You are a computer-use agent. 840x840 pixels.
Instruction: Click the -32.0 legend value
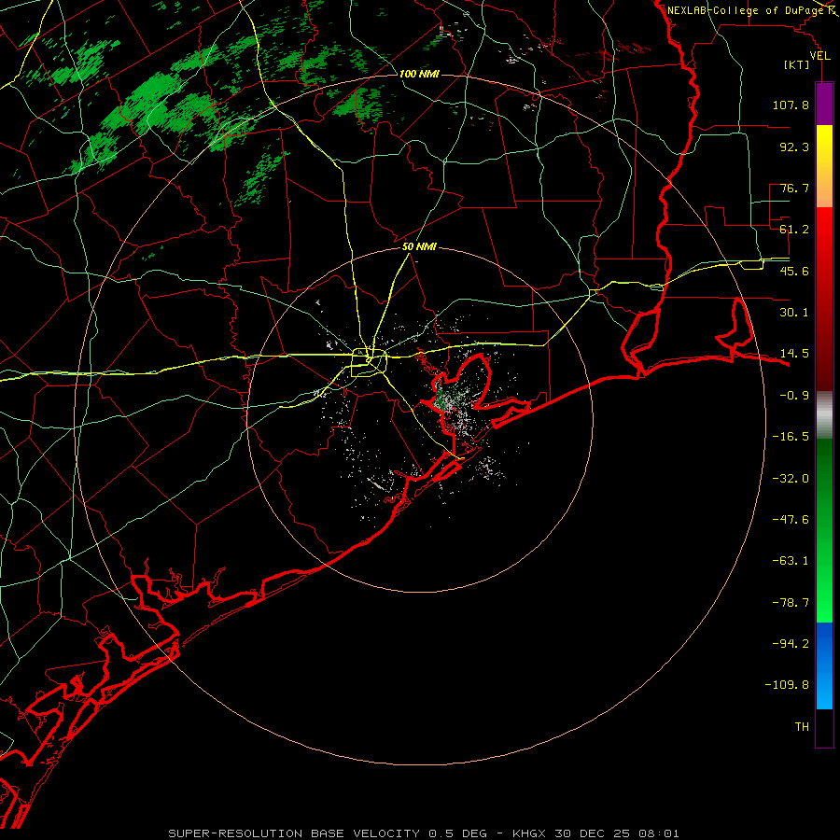click(791, 479)
